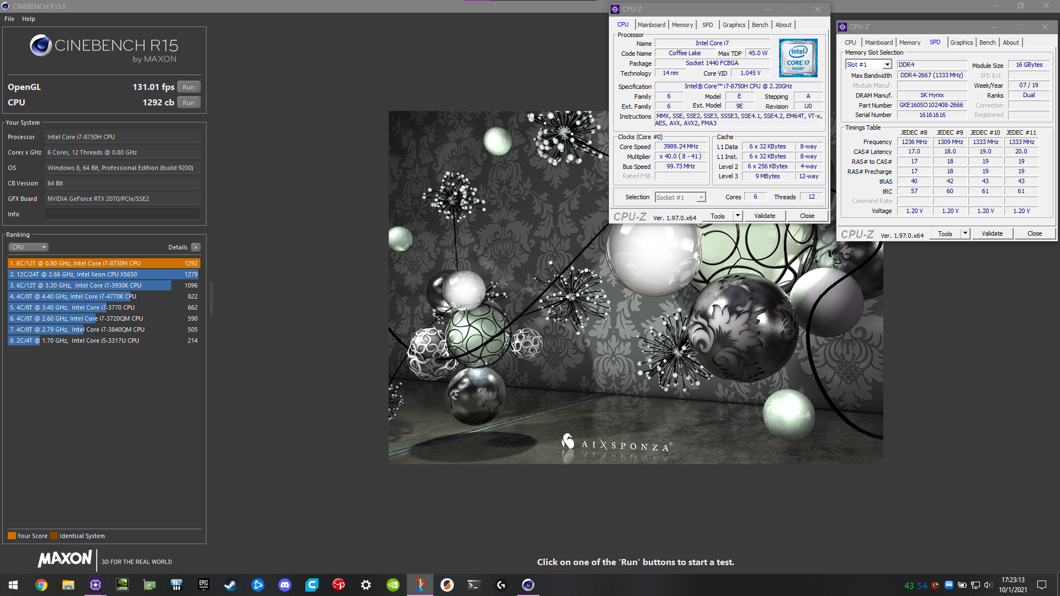The image size is (1060, 596).
Task: Open the blue C taskbar application
Action: pos(312,585)
